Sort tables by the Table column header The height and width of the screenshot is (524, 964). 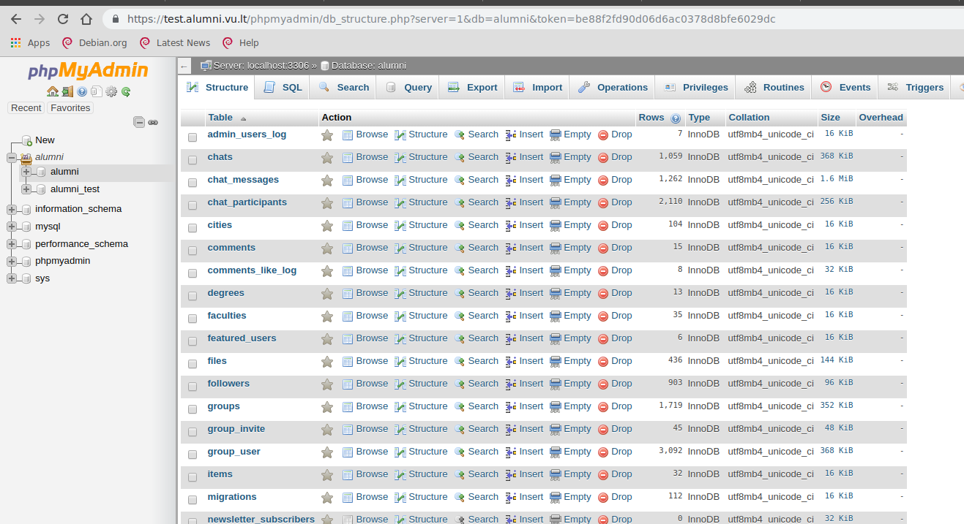(220, 118)
